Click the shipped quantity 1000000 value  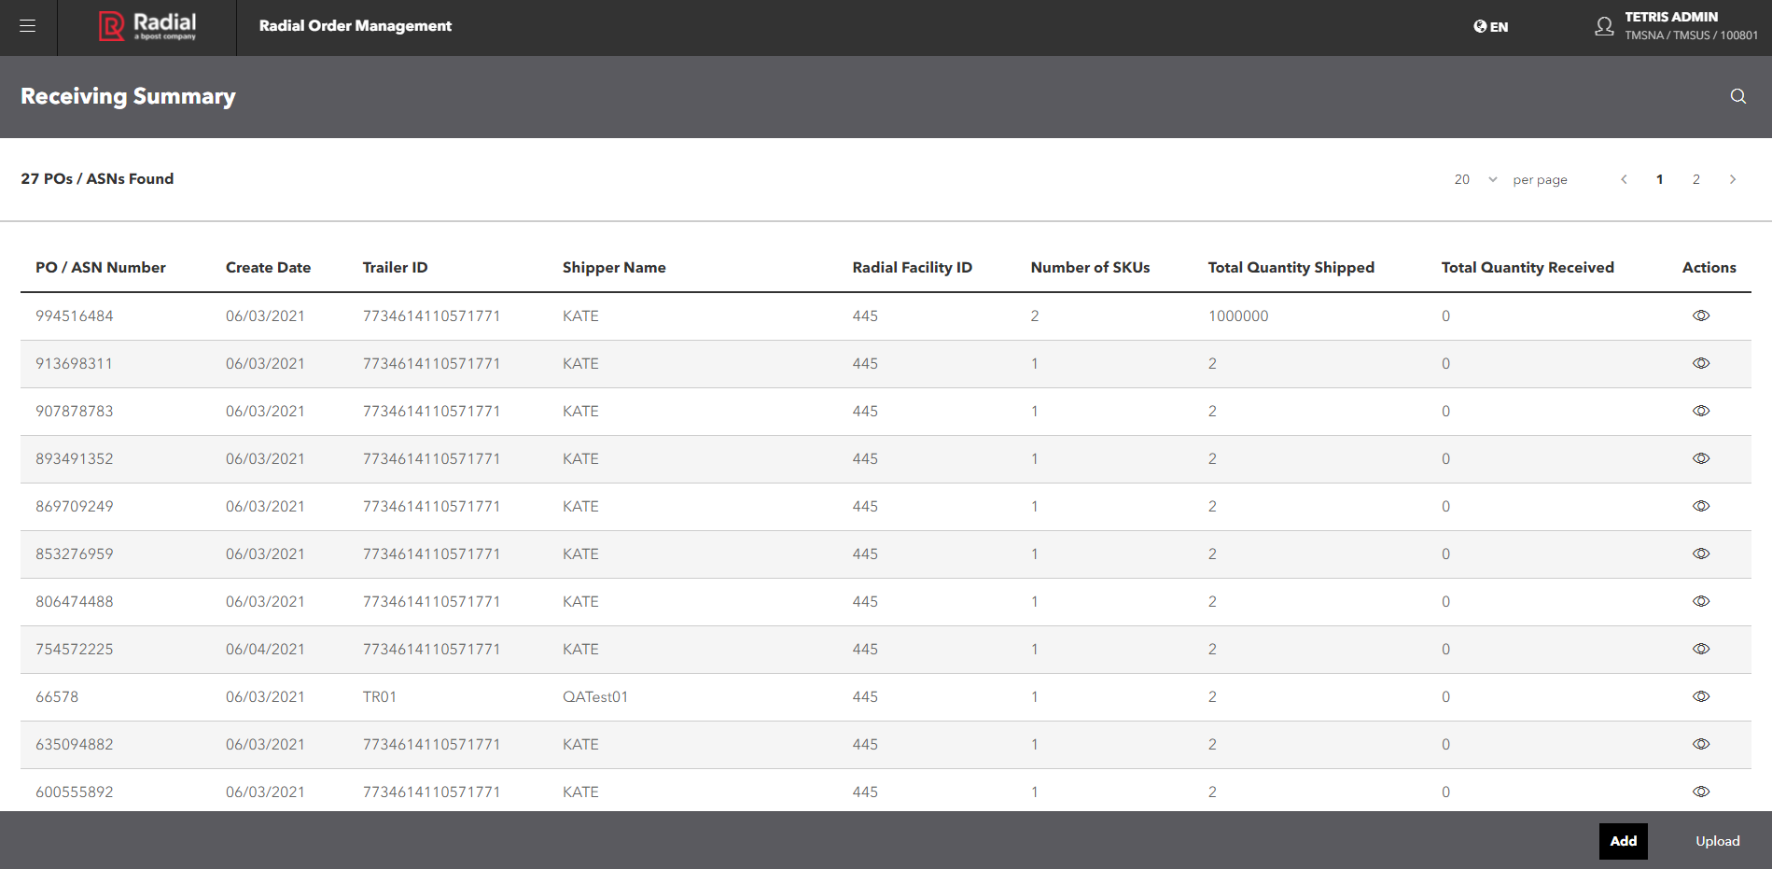(1238, 315)
